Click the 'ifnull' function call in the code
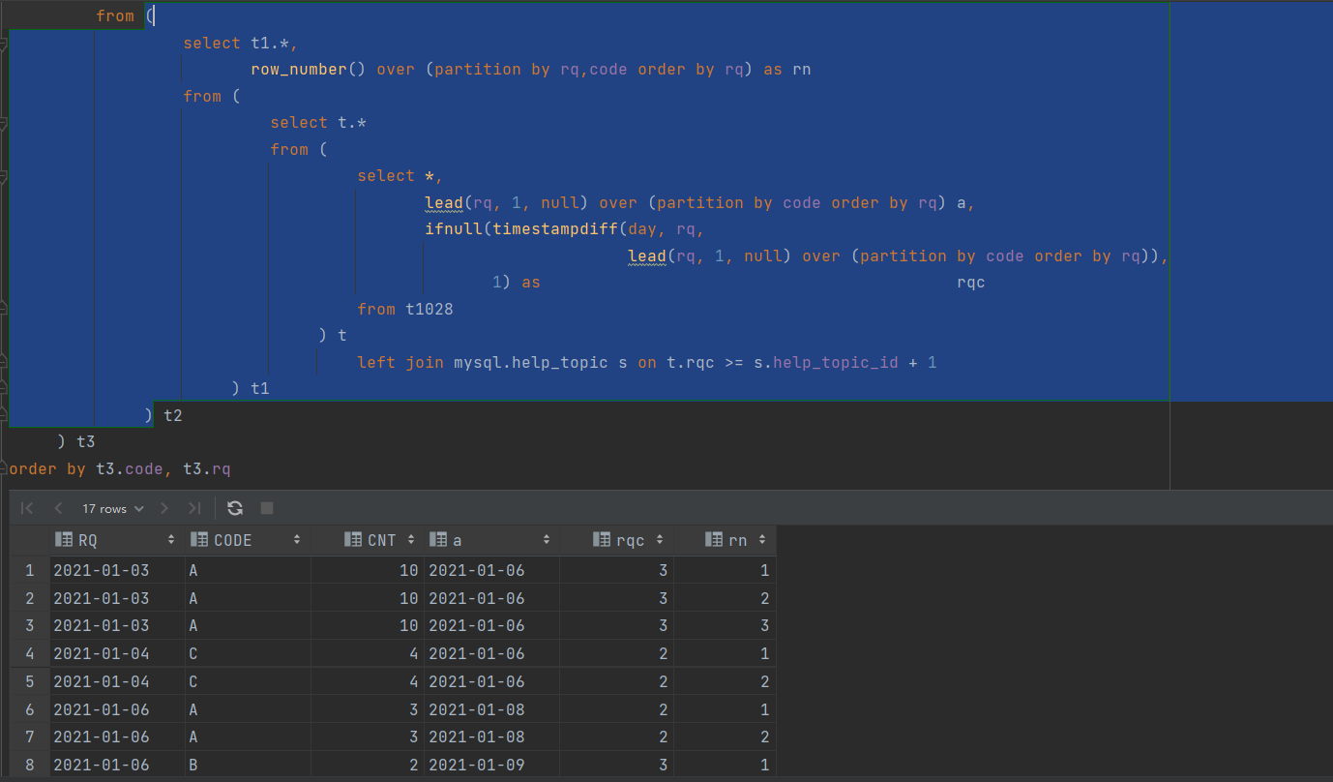 pos(454,229)
